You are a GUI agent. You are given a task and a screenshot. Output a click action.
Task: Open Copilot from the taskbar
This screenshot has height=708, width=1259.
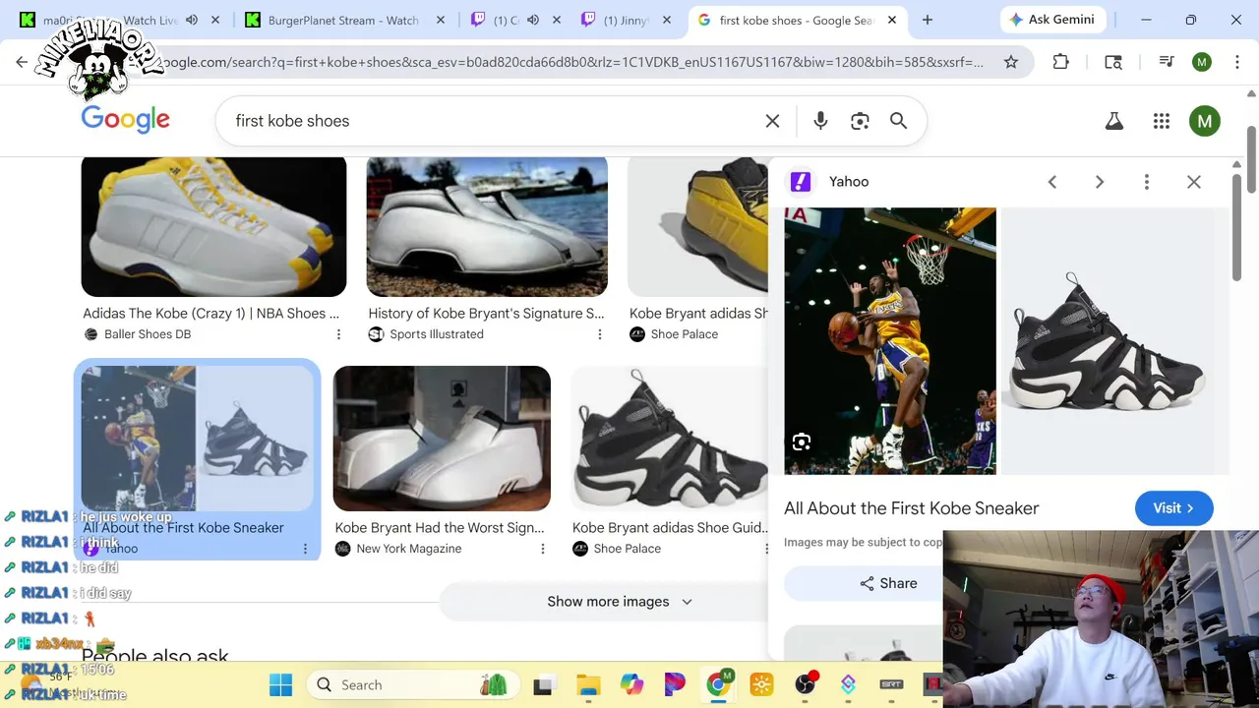pyautogui.click(x=631, y=684)
